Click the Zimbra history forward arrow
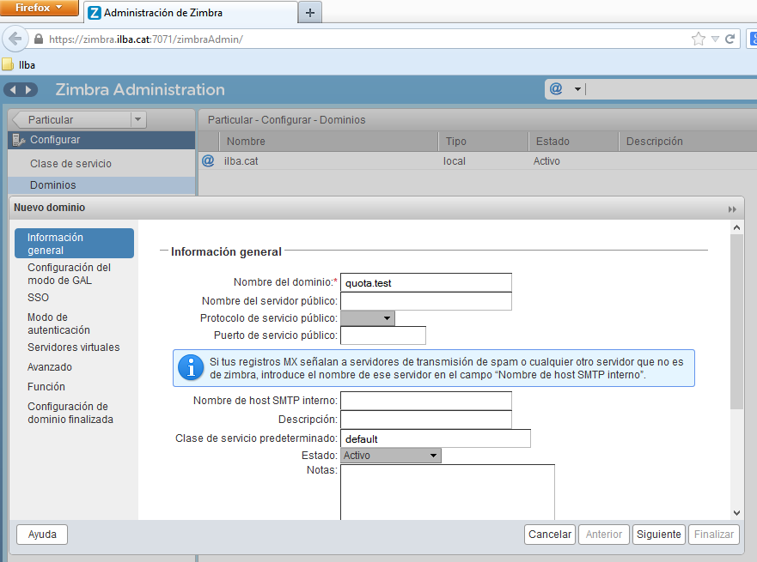Image resolution: width=757 pixels, height=562 pixels. click(28, 89)
